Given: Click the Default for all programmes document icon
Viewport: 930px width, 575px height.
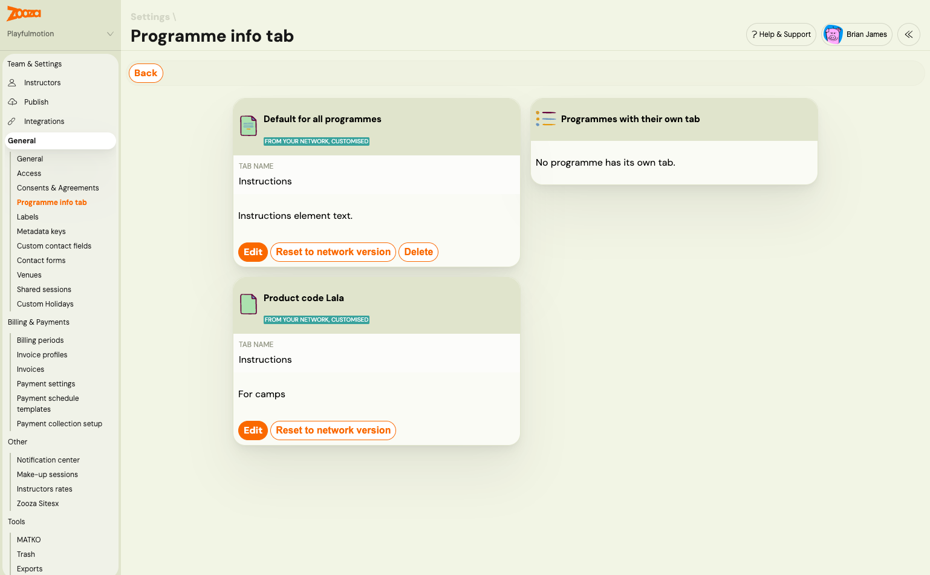Looking at the screenshot, I should [x=249, y=126].
